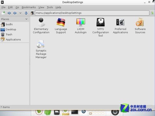The width and height of the screenshot is (155, 116).
Task: Click the black speaker icon in the dock
Action: (x=115, y=112)
